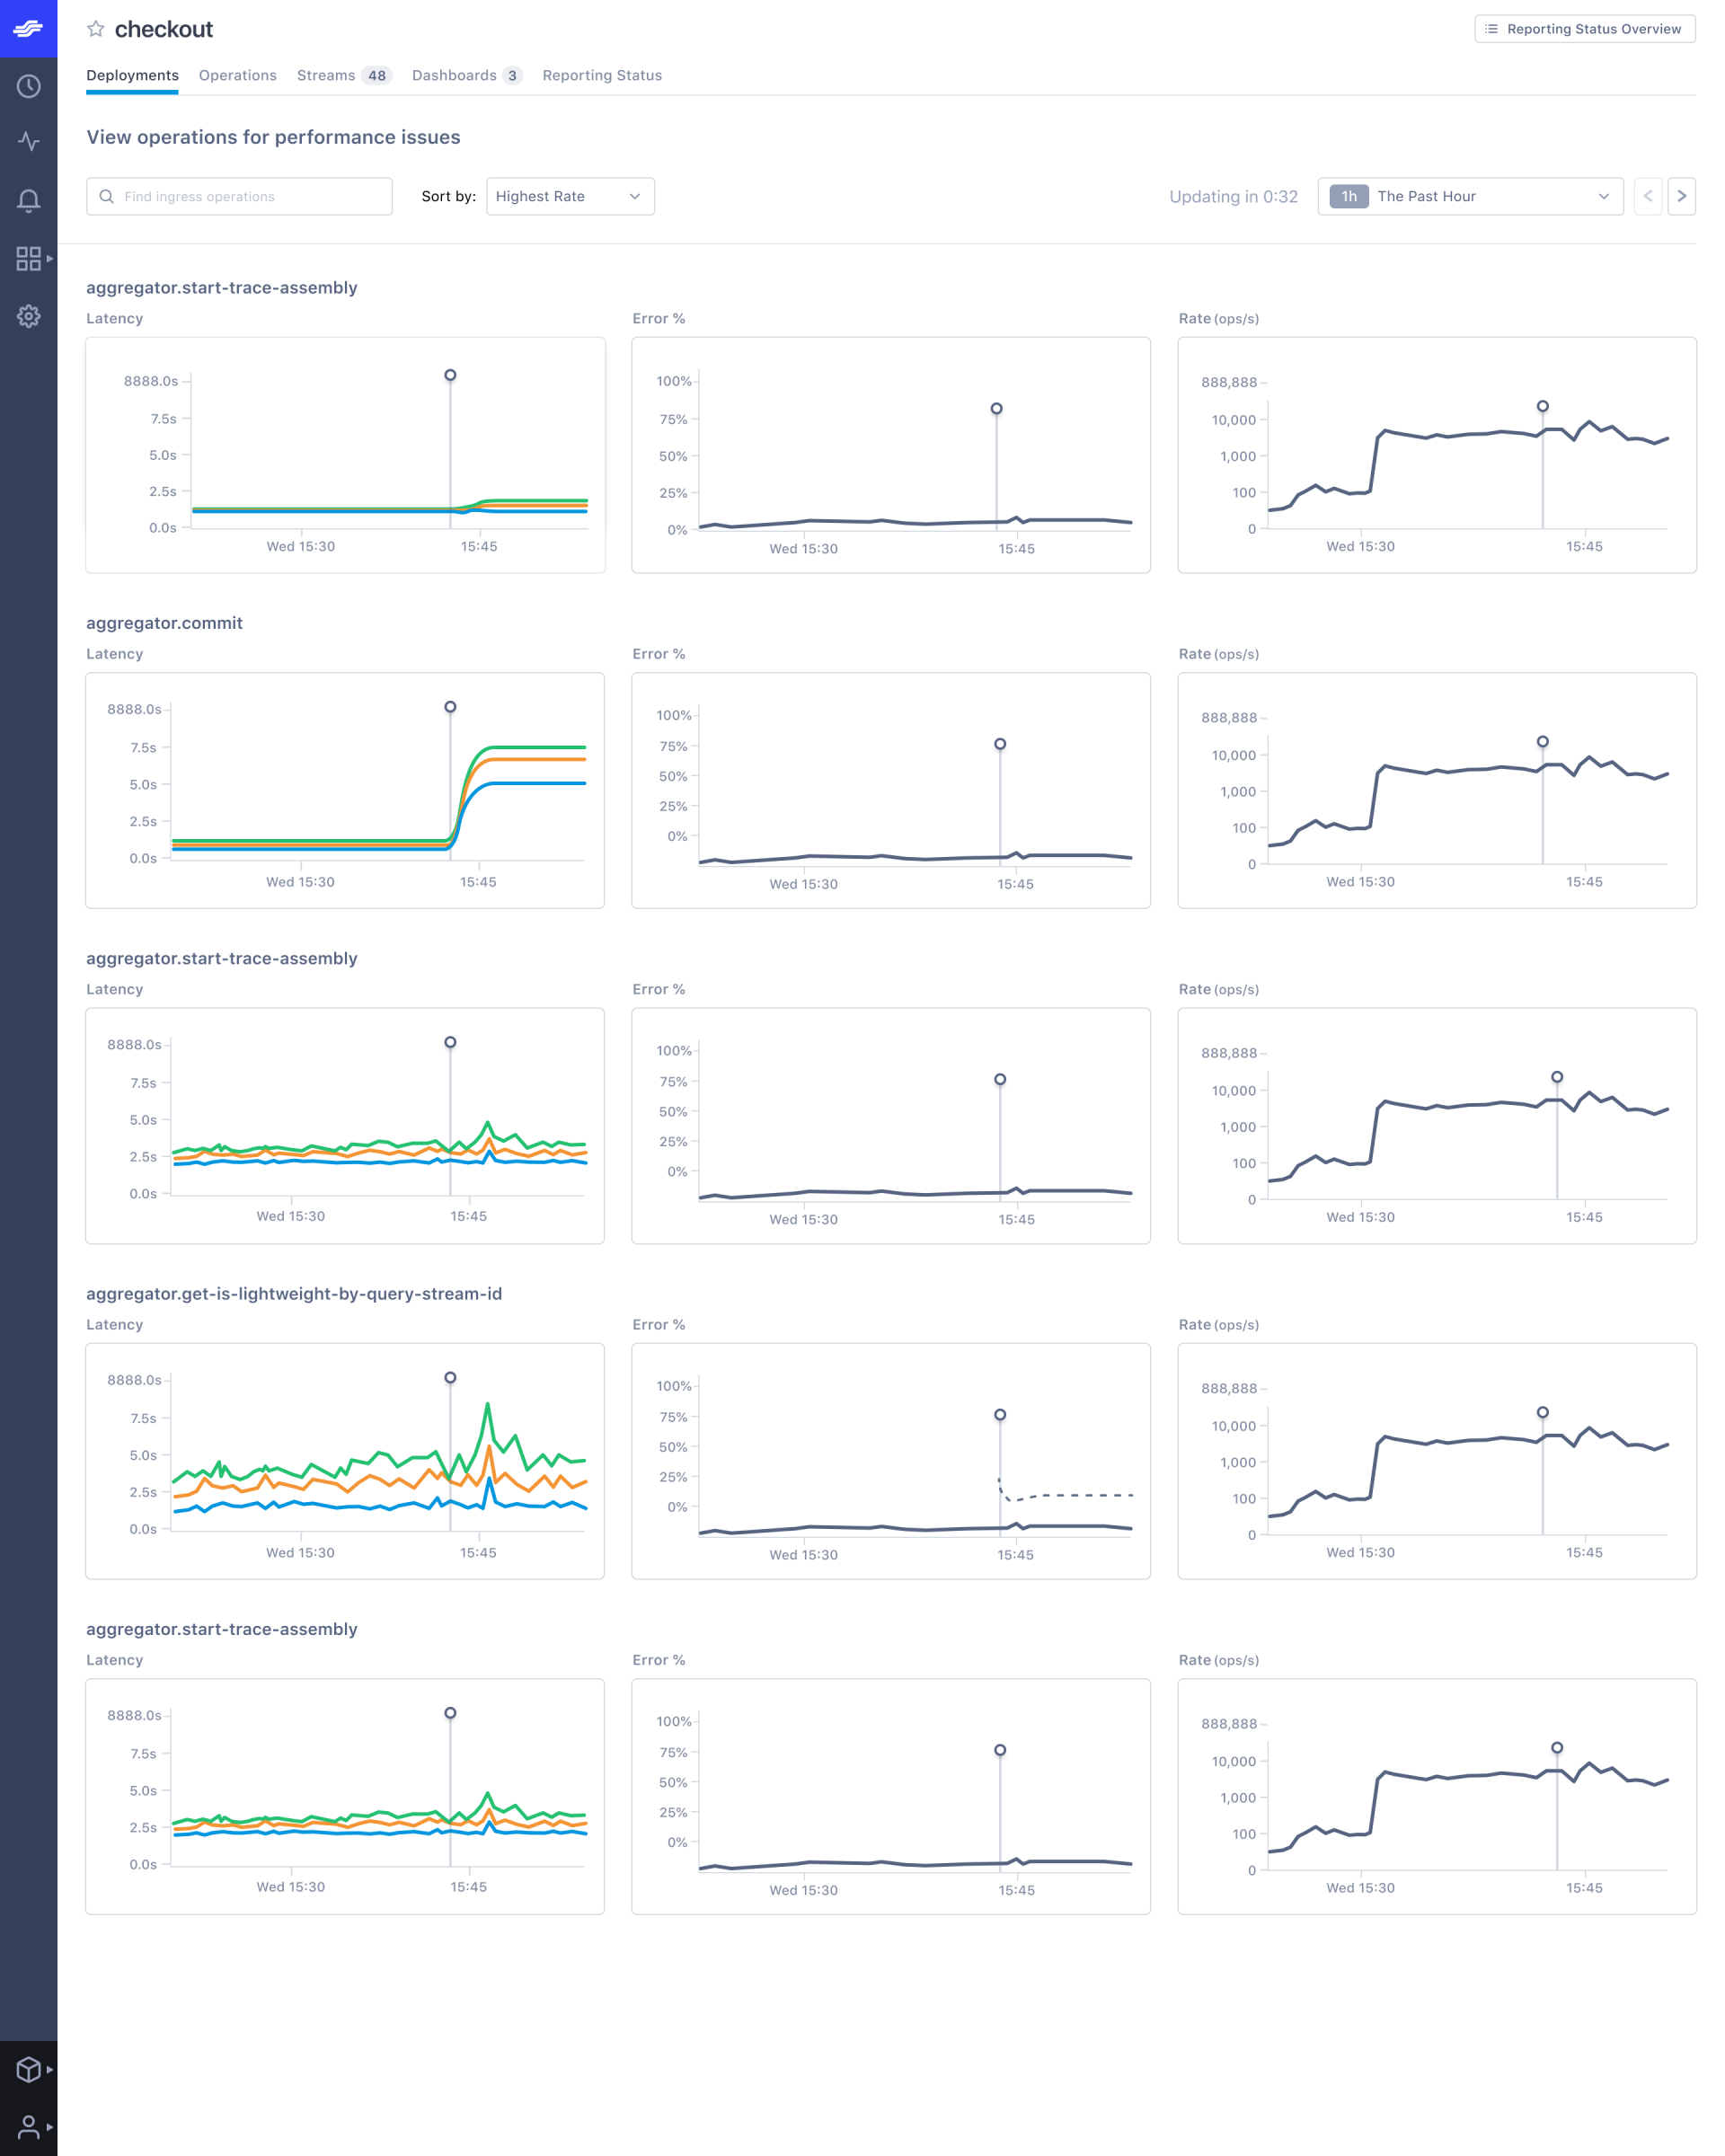Click the 3 badge on Dashboards tab
This screenshot has height=2156, width=1725.
[512, 75]
